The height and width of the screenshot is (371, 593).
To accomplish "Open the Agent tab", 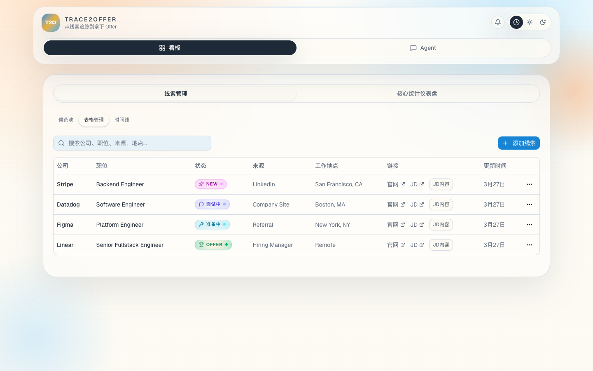I will [423, 48].
